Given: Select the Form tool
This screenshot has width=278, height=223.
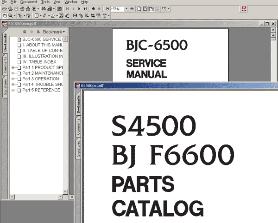Looking at the screenshot, I should (99, 16).
